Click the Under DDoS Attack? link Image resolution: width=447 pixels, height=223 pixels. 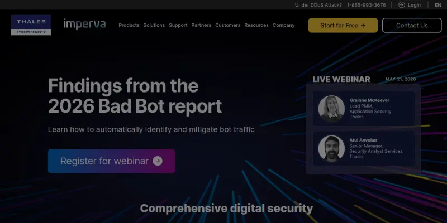(x=318, y=5)
